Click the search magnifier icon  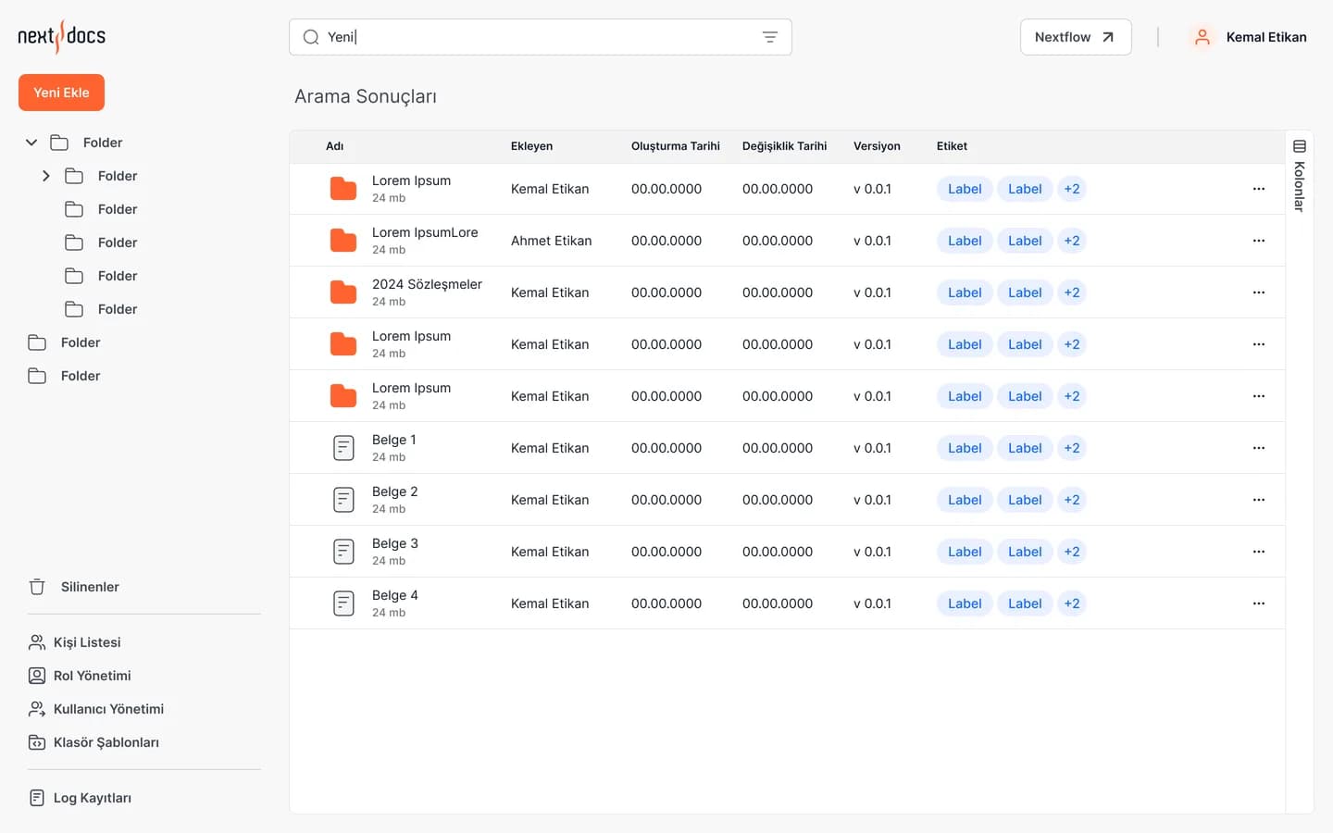pyautogui.click(x=311, y=37)
